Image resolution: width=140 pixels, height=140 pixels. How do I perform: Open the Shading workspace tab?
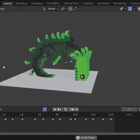[x=88, y=3]
